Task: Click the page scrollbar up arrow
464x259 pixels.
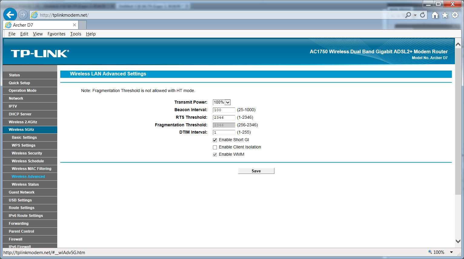Action: pos(458,45)
